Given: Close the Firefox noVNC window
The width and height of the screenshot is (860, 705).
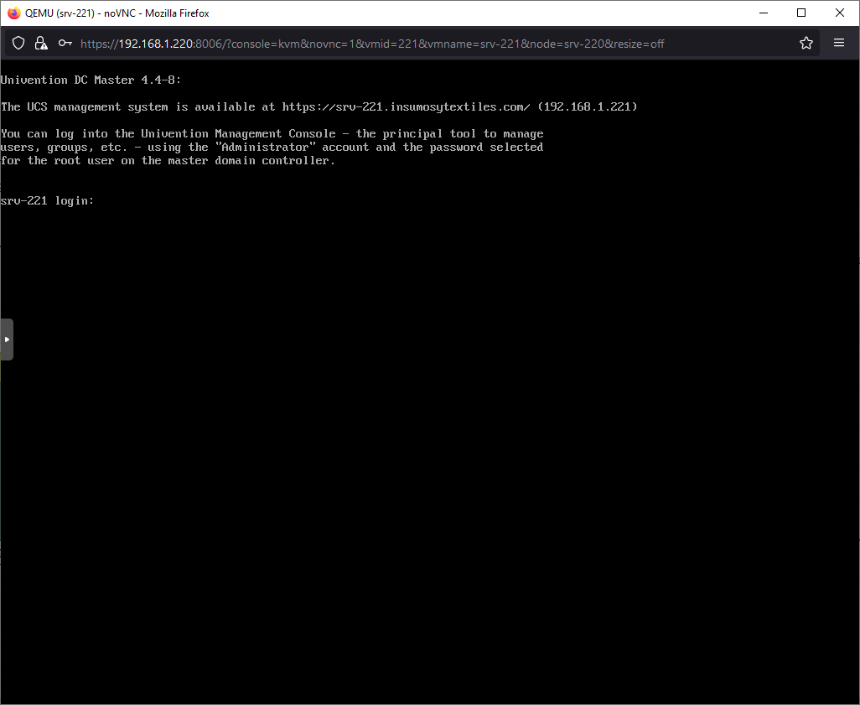Looking at the screenshot, I should point(839,13).
